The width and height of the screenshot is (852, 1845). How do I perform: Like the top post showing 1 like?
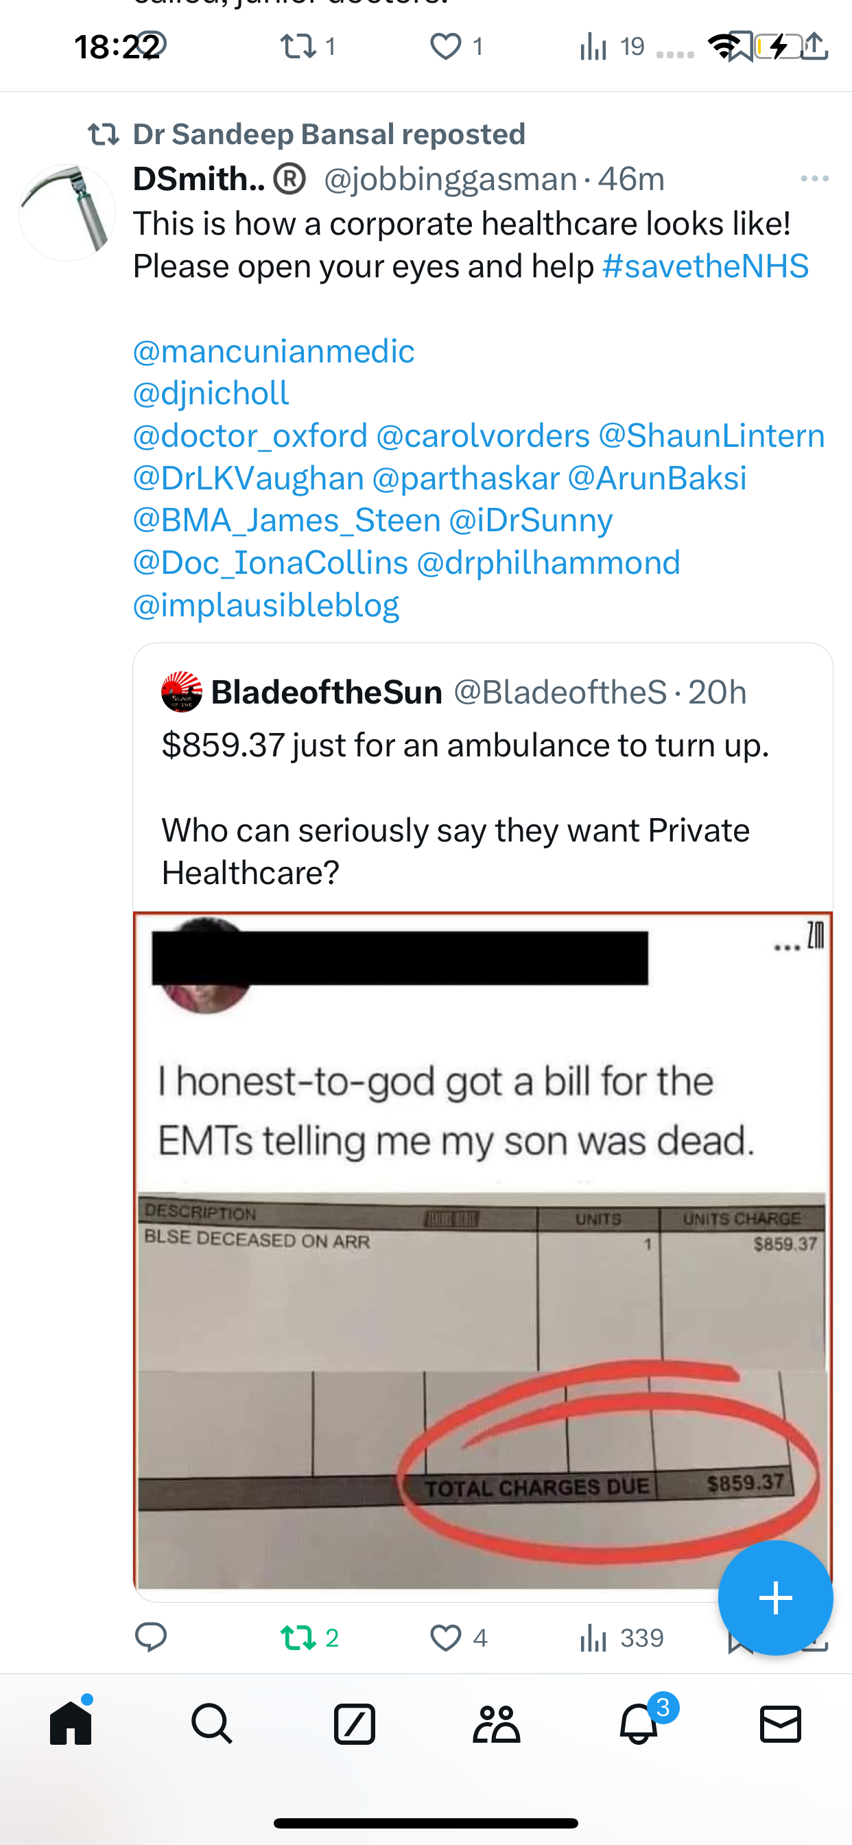click(456, 47)
